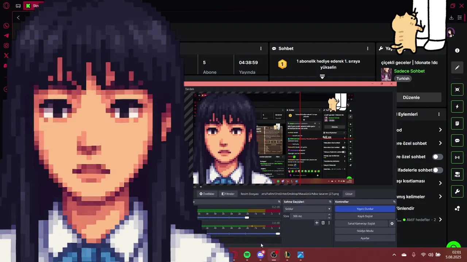467x262 pixels.
Task: Open the three-dots cluster icon in the sidebar
Action: [x=457, y=209]
